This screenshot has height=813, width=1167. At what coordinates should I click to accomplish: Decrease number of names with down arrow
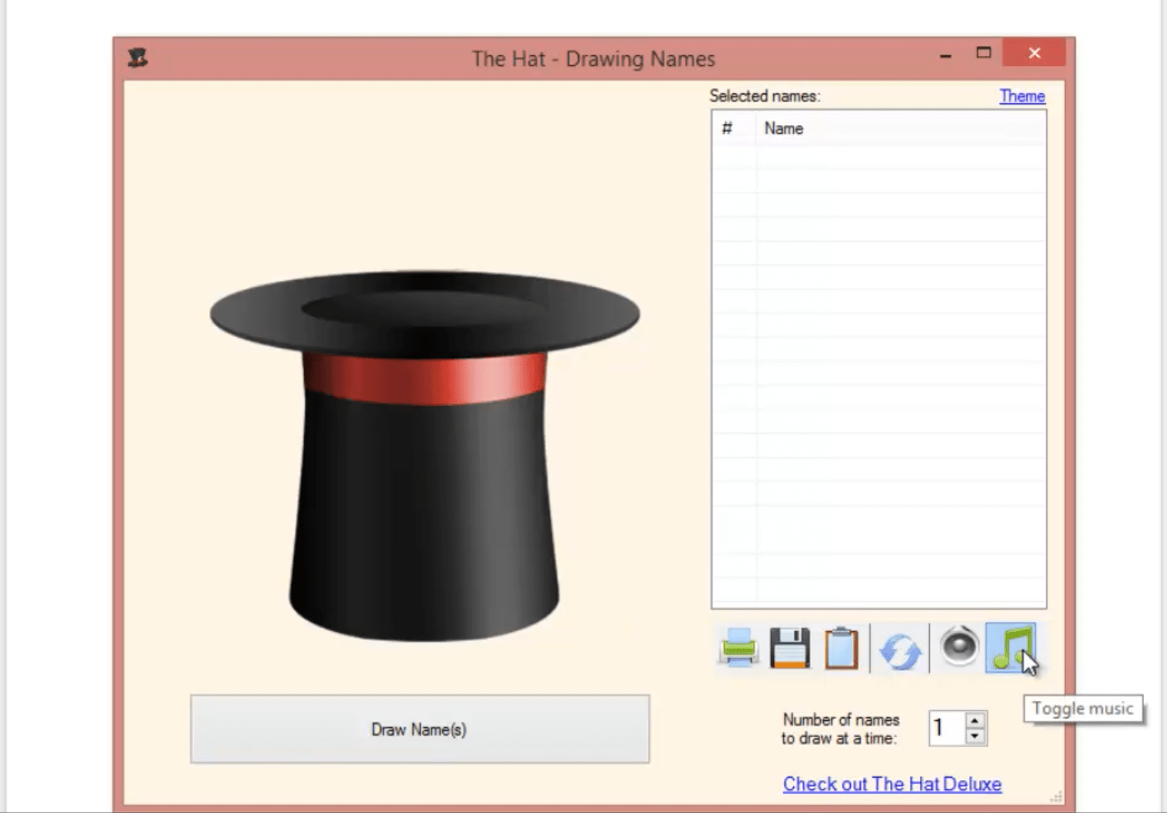point(973,737)
